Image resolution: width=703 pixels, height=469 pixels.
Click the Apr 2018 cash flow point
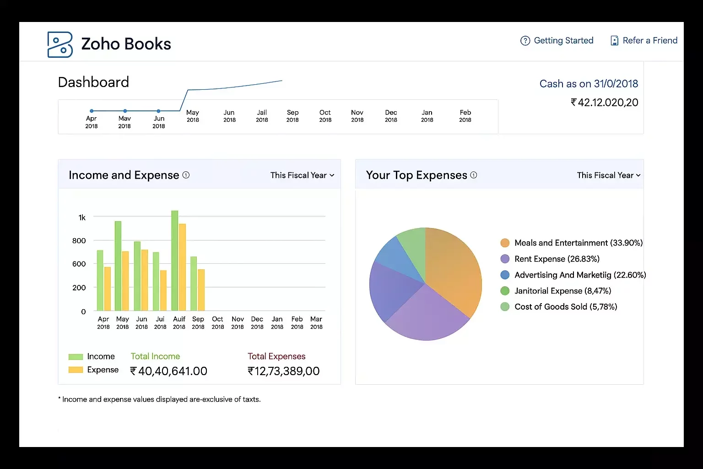pyautogui.click(x=92, y=111)
